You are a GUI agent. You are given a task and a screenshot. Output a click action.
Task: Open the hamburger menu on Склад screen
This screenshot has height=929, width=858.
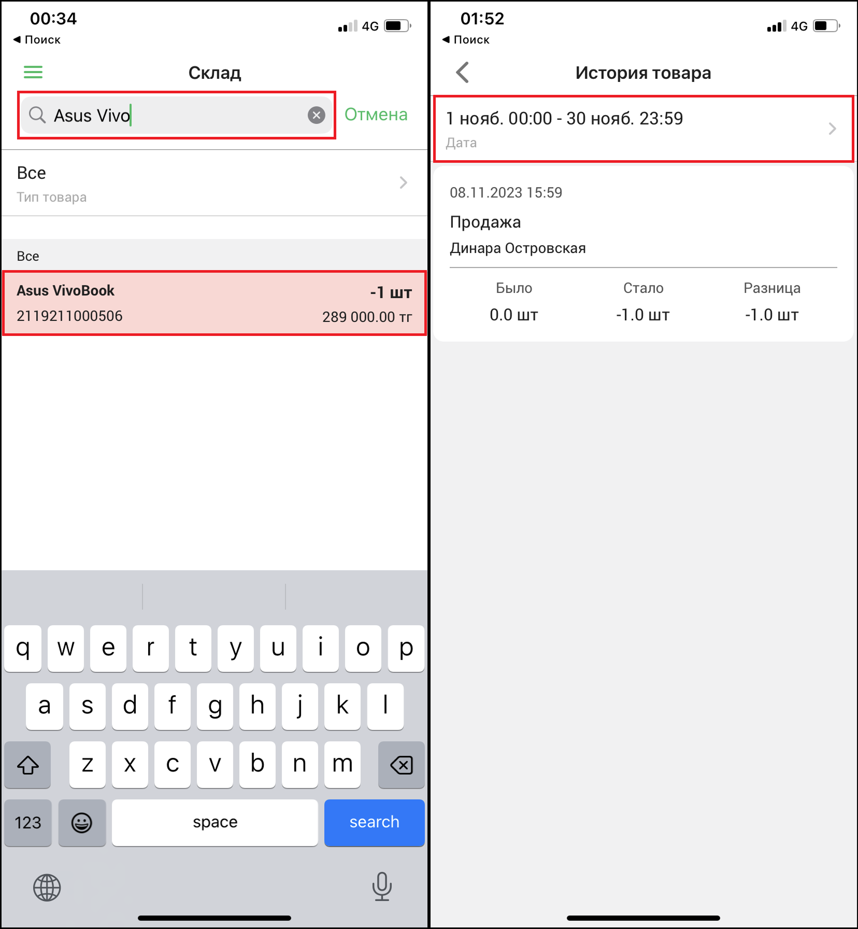[33, 72]
